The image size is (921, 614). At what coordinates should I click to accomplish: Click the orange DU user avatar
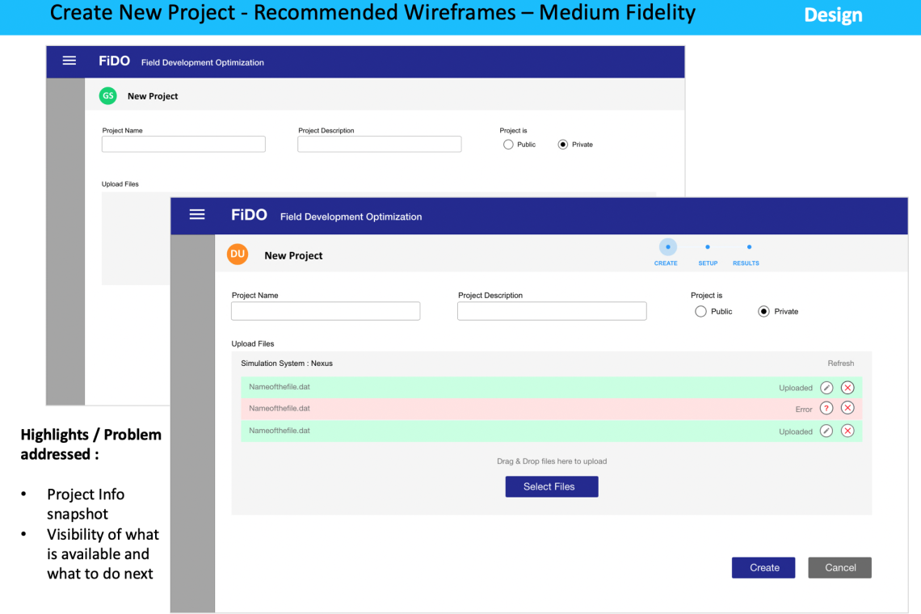pyautogui.click(x=238, y=254)
